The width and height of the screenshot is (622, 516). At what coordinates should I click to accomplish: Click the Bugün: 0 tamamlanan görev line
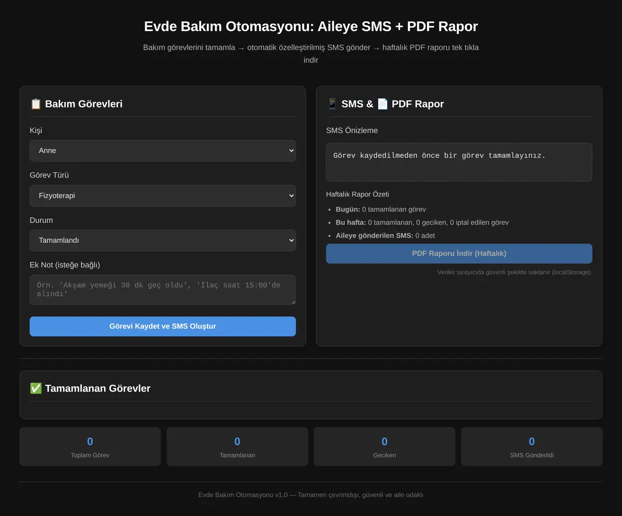click(381, 210)
